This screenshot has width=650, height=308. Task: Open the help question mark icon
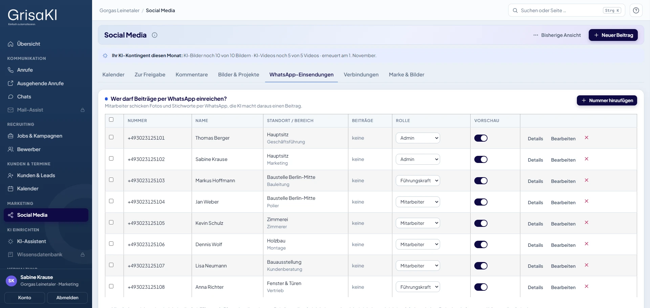(x=636, y=10)
